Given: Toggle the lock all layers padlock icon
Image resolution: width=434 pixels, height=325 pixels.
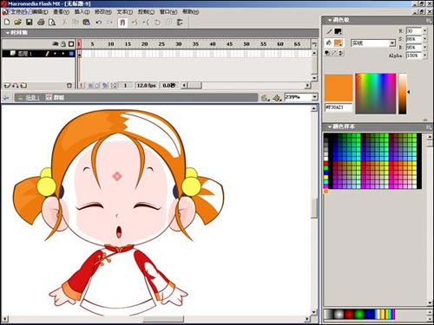Looking at the screenshot, I should coord(63,44).
